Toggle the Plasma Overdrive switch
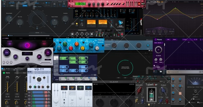The width and height of the screenshot is (203, 107). [x=154, y=66]
